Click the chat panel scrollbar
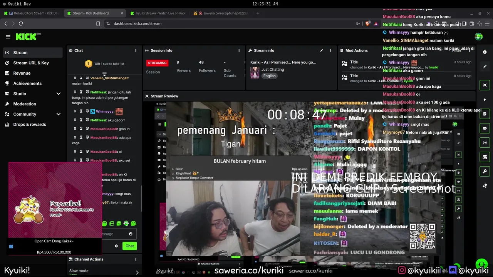 click(141, 198)
